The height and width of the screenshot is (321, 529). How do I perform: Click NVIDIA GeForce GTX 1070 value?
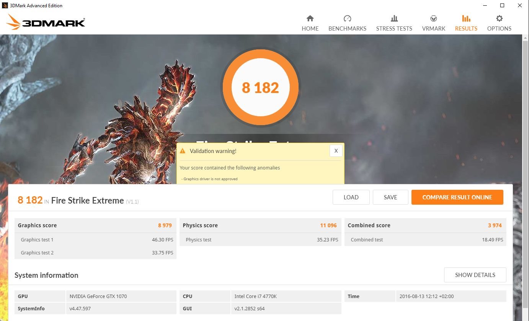[x=98, y=296]
